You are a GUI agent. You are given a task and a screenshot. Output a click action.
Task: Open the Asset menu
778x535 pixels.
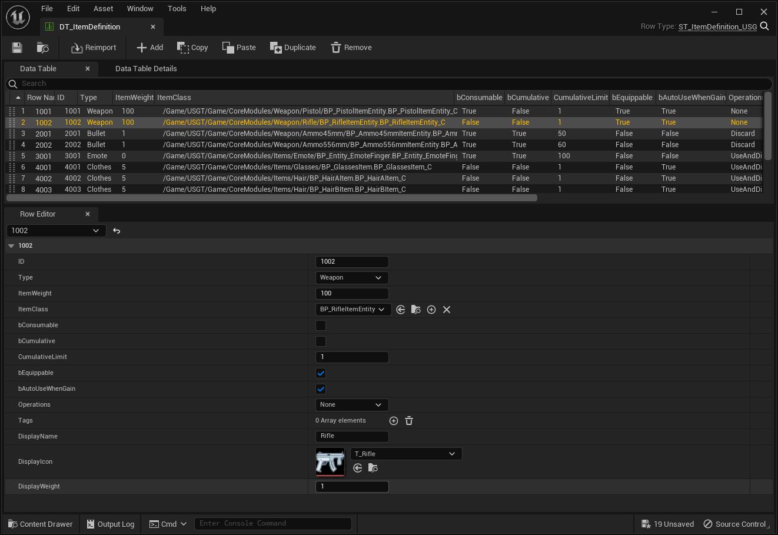coord(104,9)
